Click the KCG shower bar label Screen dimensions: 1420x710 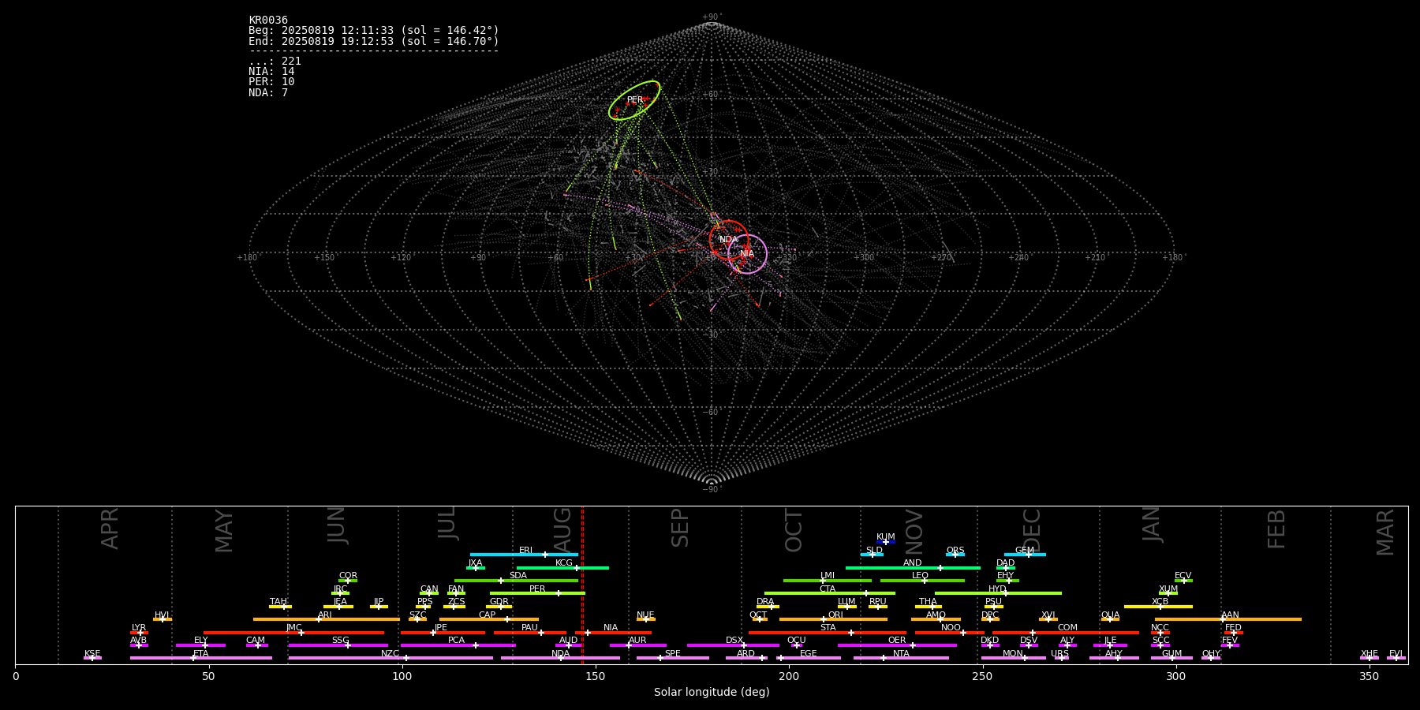coord(564,563)
